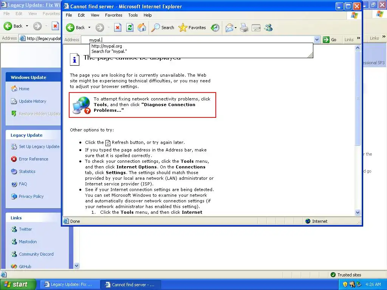Image resolution: width=387 pixels, height=290 pixels.
Task: Click the green Refresh button in the front toolbar
Action: click(130, 28)
